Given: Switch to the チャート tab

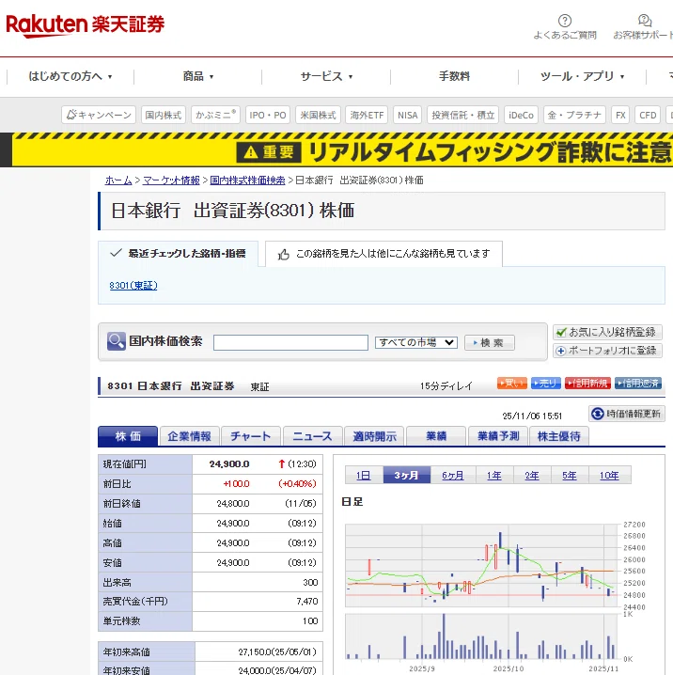Looking at the screenshot, I should coord(251,436).
